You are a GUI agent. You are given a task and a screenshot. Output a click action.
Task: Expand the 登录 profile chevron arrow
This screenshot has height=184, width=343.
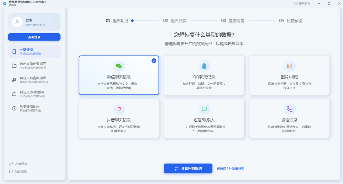click(x=55, y=22)
